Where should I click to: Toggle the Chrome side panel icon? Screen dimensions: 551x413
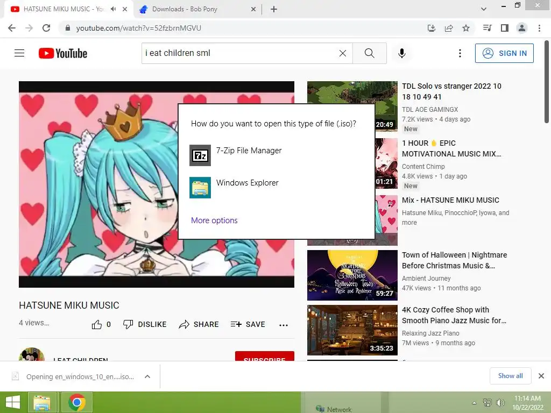[x=505, y=28]
